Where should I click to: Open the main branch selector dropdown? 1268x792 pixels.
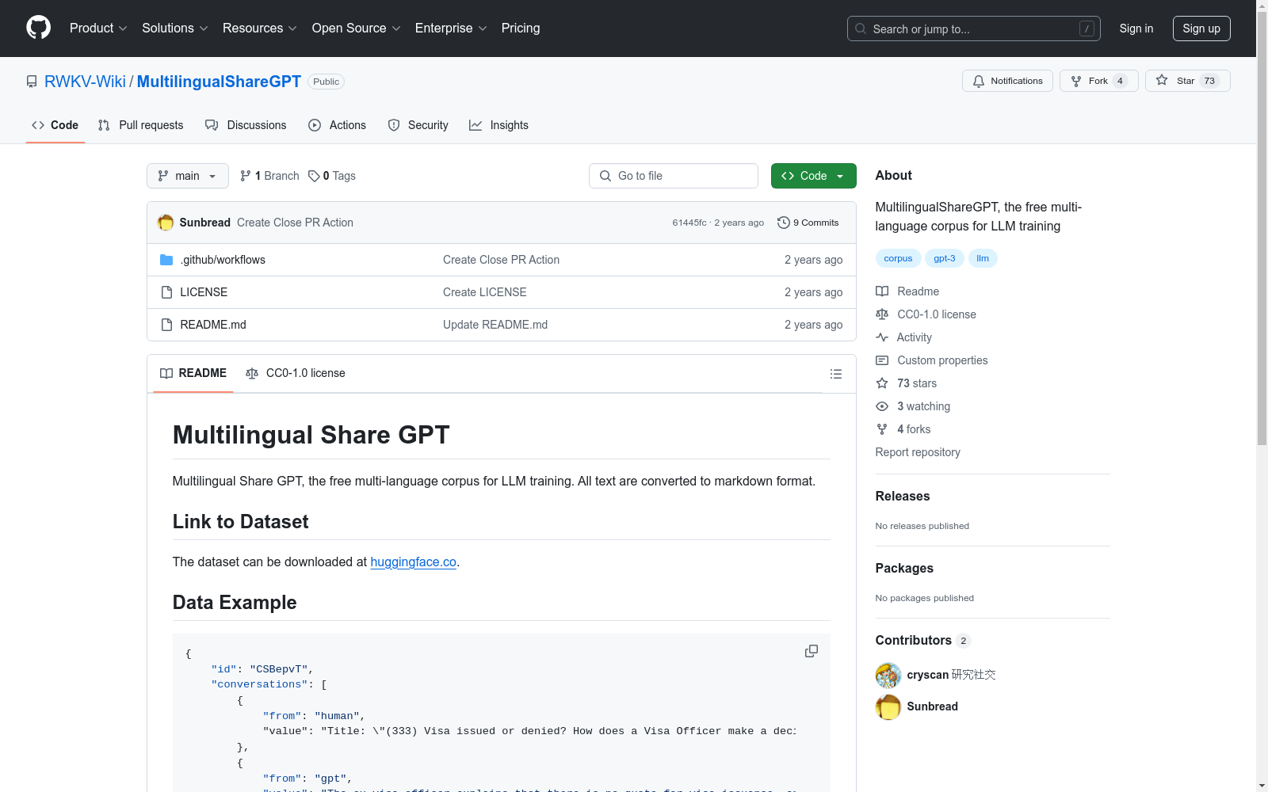click(188, 176)
